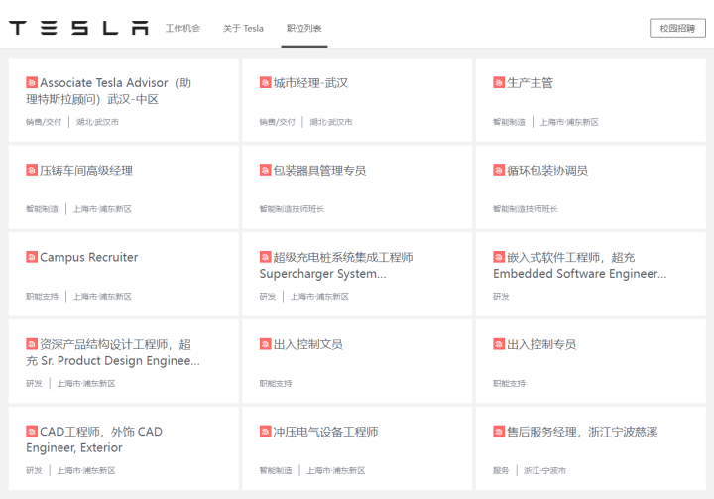Image resolution: width=714 pixels, height=499 pixels.
Task: Click urgent icon beside 资深产品结构设计工程师
Action: [32, 344]
